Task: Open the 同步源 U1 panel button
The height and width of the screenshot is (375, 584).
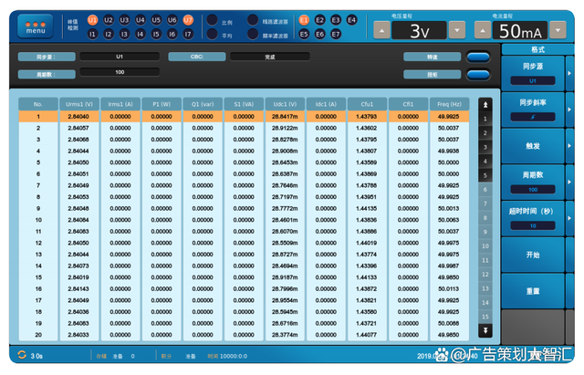Action: point(533,73)
